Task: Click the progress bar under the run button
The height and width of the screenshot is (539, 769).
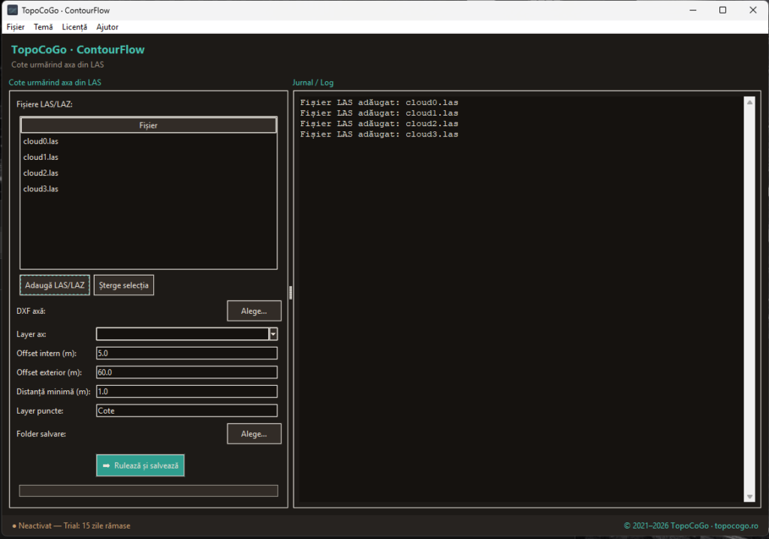Action: click(149, 490)
